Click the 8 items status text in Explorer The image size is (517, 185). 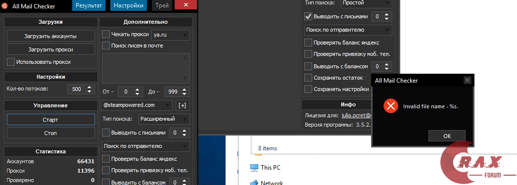pos(267,148)
